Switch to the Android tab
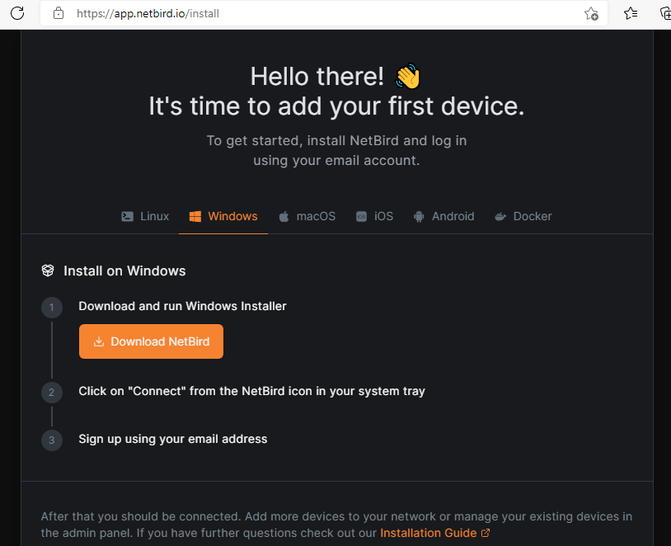The height and width of the screenshot is (546, 671). click(x=453, y=216)
